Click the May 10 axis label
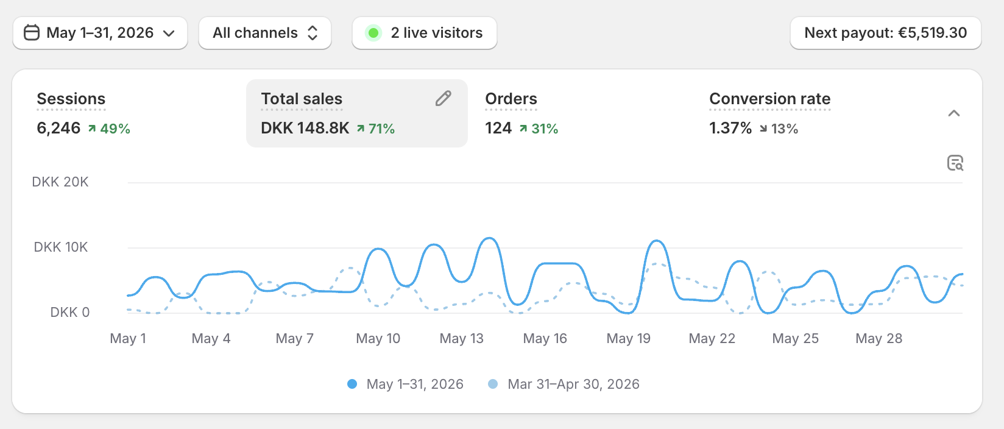1004x429 pixels. [x=378, y=338]
